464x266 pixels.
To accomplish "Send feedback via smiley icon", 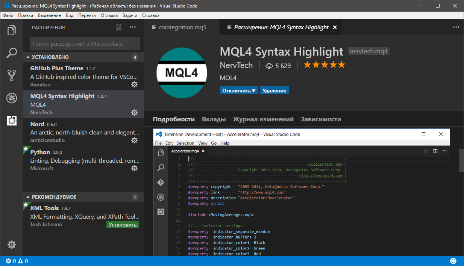I will point(453,261).
